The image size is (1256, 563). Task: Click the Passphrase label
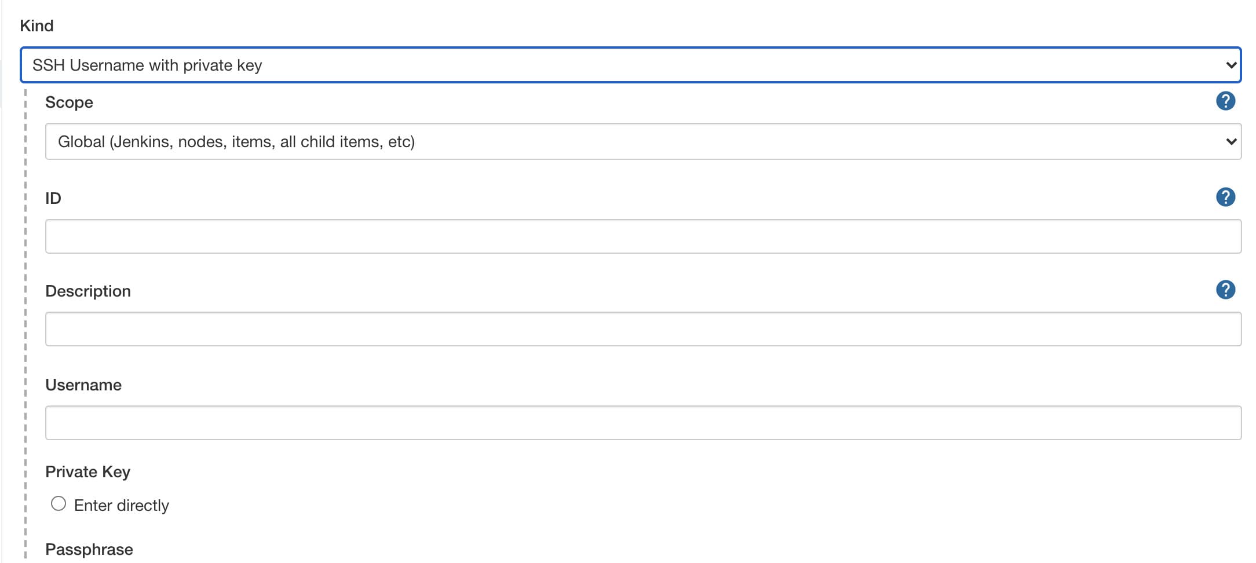89,550
